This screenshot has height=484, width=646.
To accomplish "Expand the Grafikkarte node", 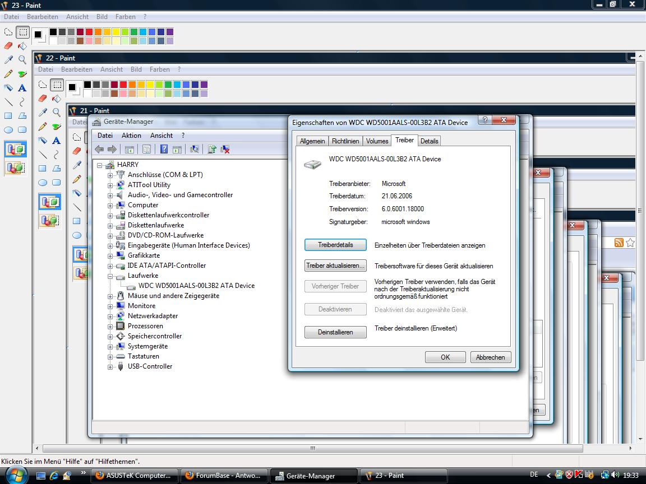I will 110,256.
